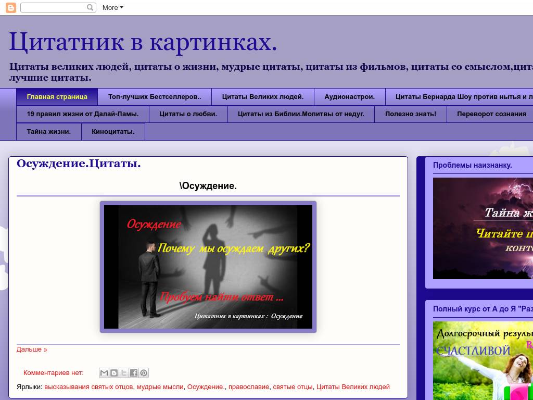Open the Киноцитаты menu item
The image size is (533, 400).
click(112, 132)
